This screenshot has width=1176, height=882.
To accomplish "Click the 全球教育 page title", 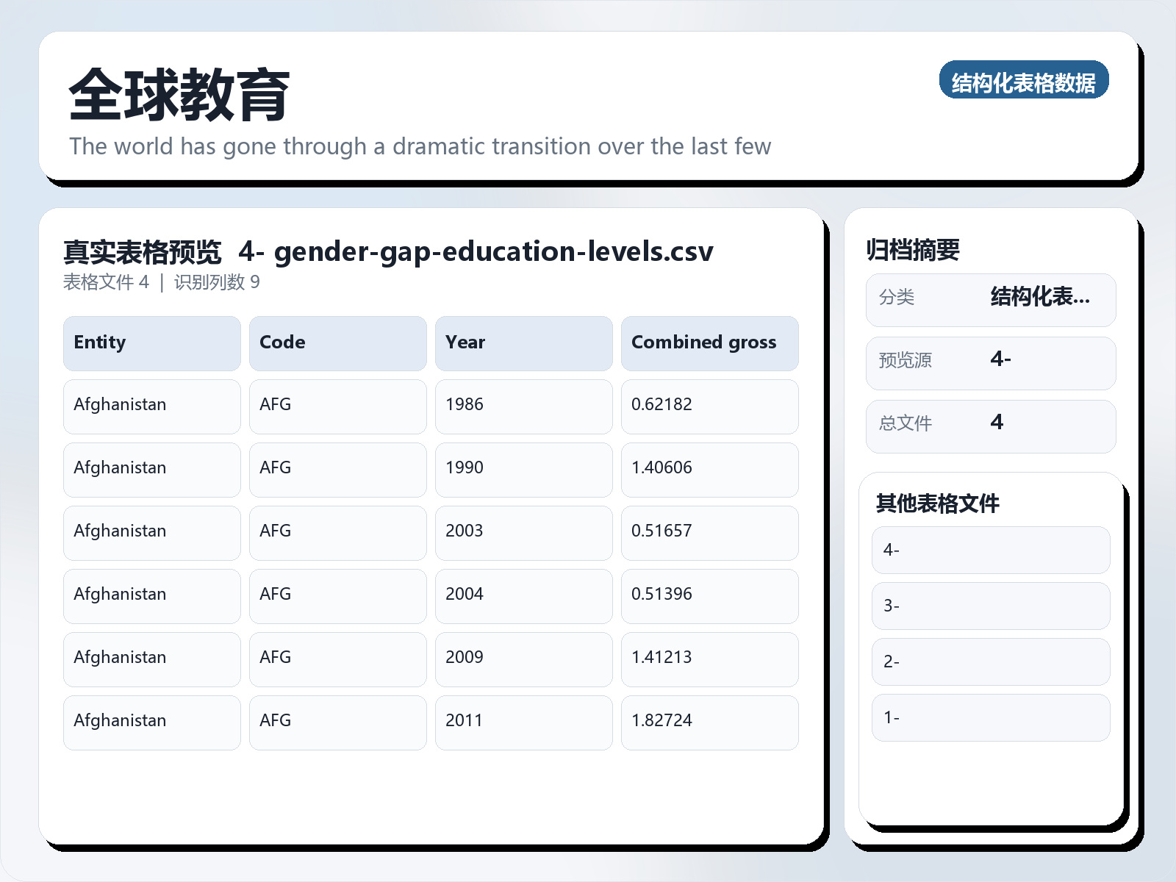I will click(179, 96).
